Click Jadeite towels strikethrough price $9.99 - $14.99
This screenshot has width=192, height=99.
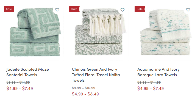18,82
